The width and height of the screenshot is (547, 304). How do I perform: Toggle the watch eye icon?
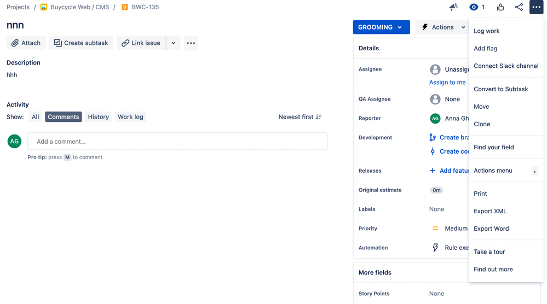474,7
